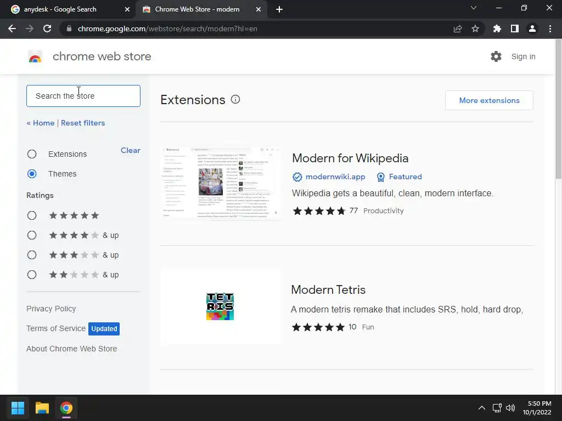
Task: Open About Chrome Web Store link
Action: tap(72, 349)
